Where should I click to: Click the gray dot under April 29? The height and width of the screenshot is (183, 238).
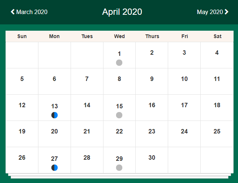(119, 168)
